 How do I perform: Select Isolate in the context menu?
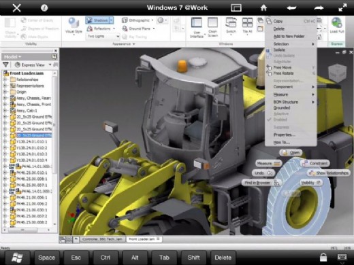[279, 50]
